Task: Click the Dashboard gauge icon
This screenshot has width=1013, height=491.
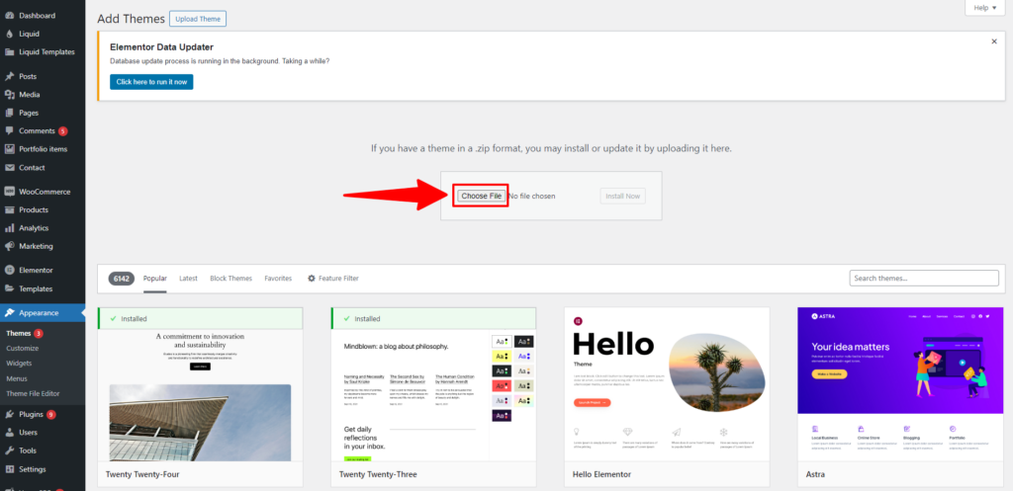Action: [9, 16]
